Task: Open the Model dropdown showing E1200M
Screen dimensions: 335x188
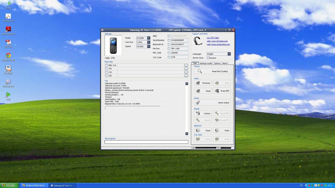Action: click(x=149, y=38)
